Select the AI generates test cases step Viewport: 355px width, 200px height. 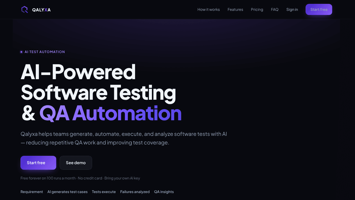[67, 192]
